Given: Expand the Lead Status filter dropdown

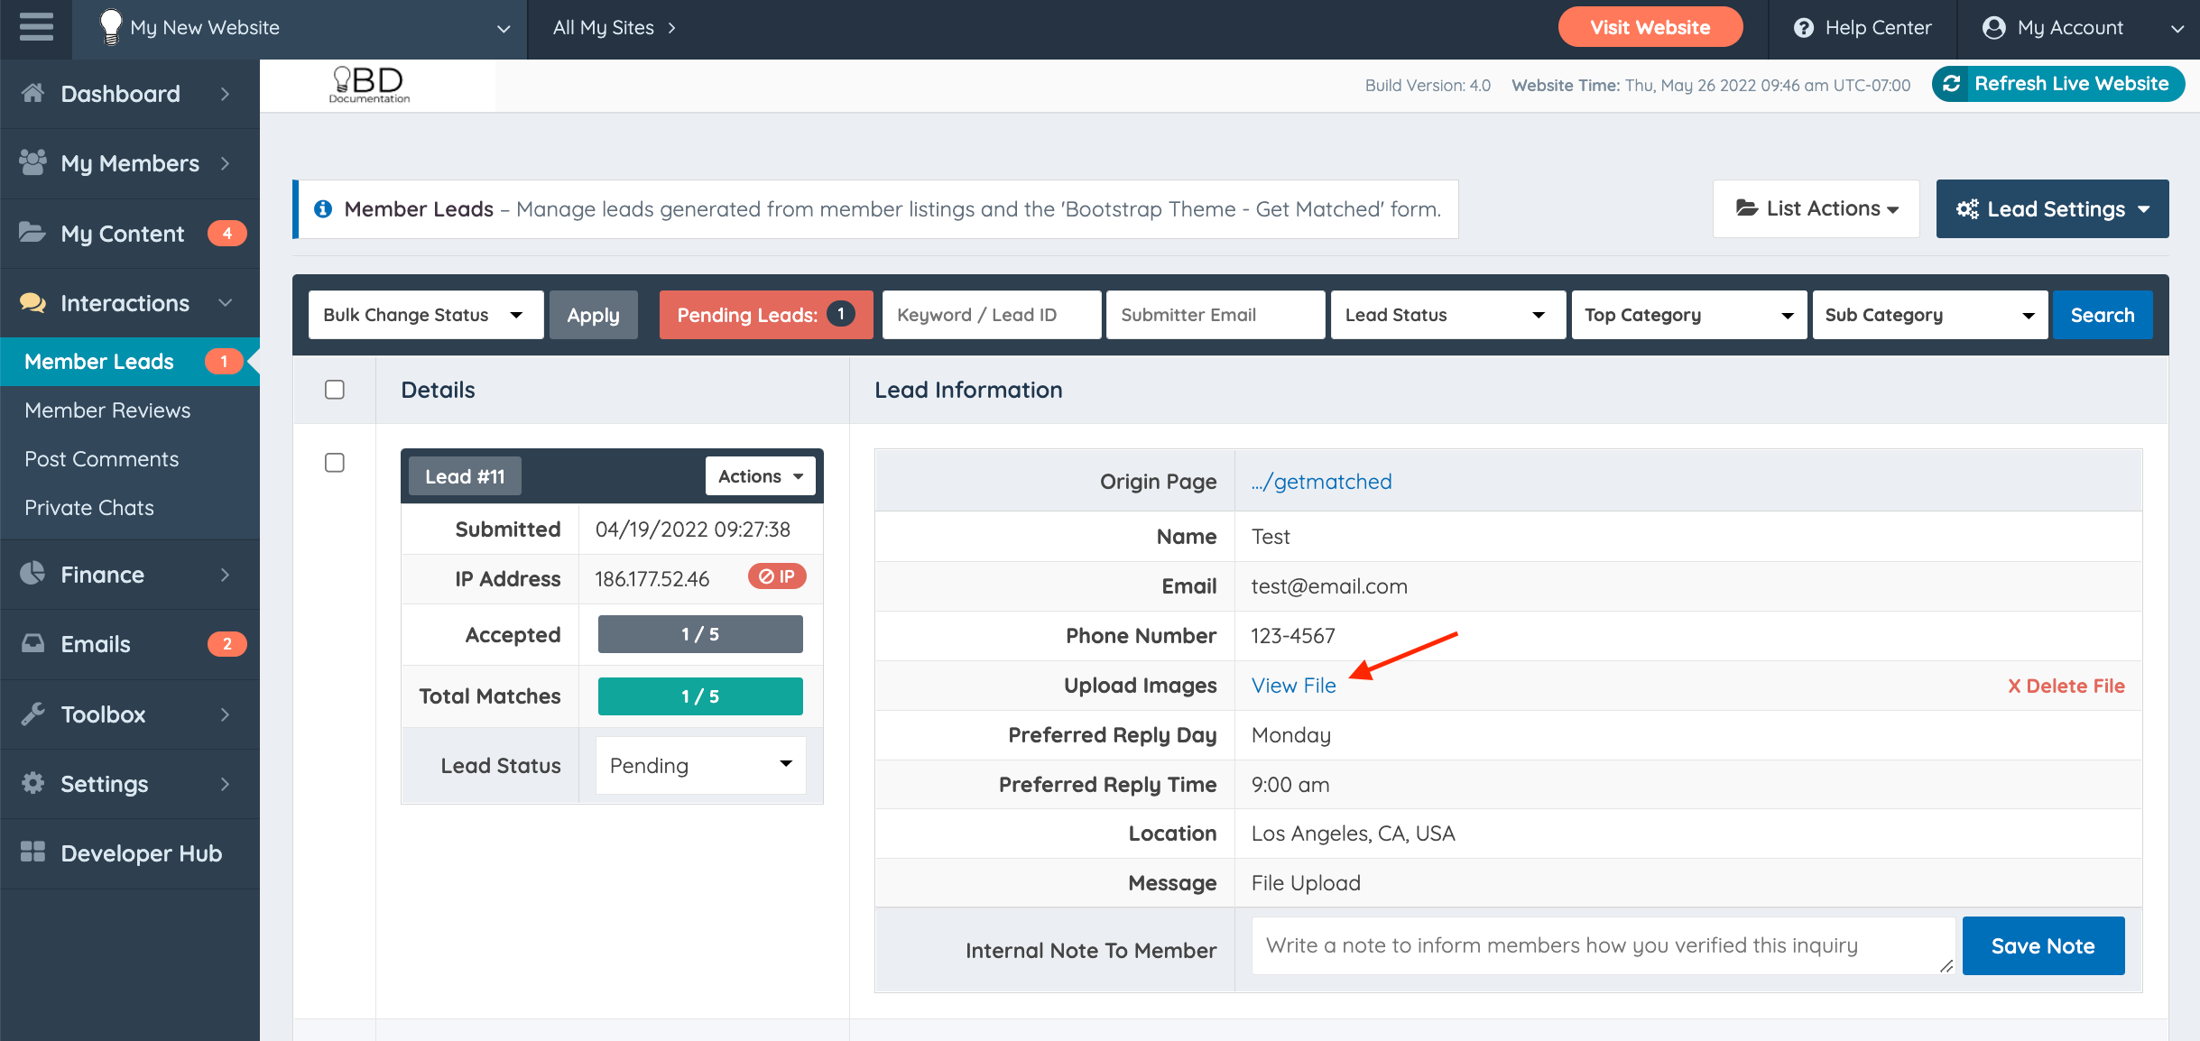Looking at the screenshot, I should click(1447, 315).
